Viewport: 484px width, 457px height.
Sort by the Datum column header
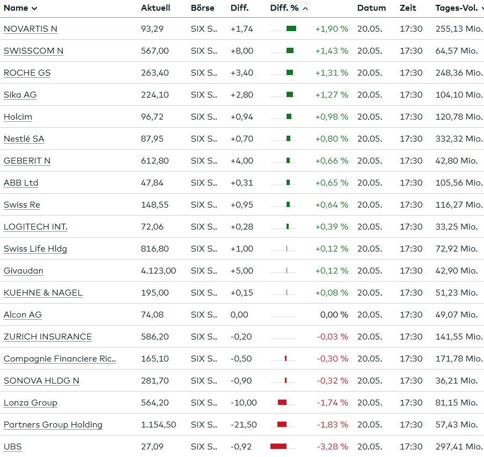371,8
